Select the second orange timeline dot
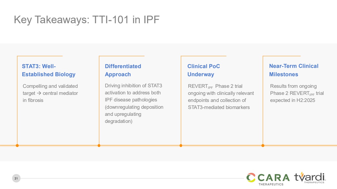Viewport: 337px width, 189px height. 99,145
